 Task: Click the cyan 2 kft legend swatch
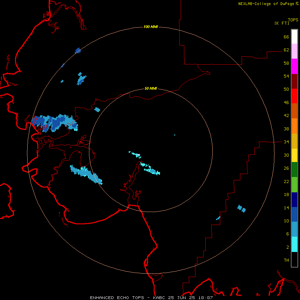coord(294,244)
